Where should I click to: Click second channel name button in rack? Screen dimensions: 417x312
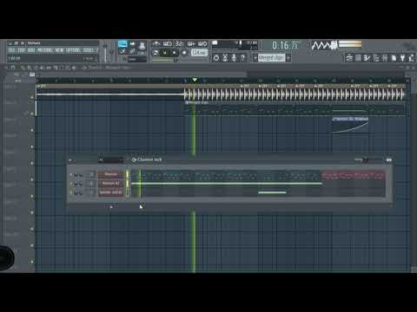110,184
